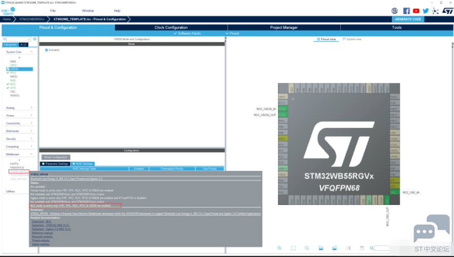Expand the Connectivity category

click(32, 123)
